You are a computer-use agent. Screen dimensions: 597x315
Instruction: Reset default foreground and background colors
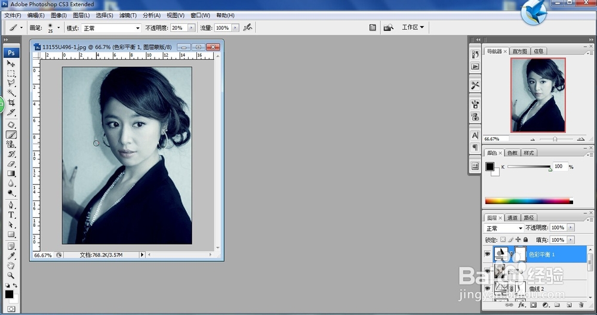tap(7, 285)
